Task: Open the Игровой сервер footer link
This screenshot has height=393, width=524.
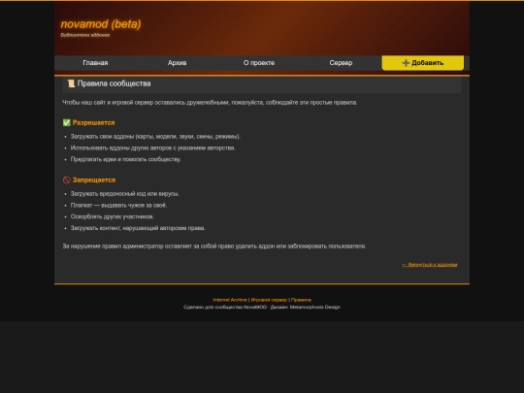Action: tap(269, 300)
